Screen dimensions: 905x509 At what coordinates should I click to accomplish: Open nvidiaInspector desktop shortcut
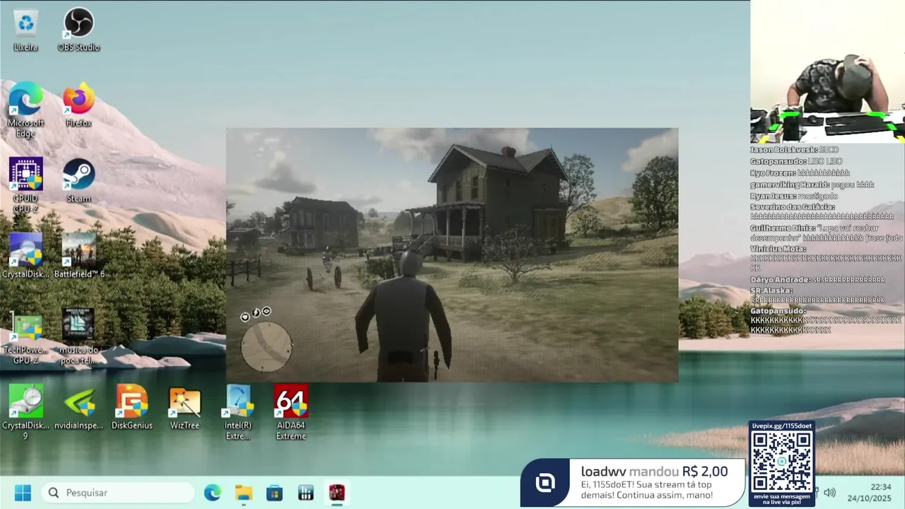click(x=78, y=407)
